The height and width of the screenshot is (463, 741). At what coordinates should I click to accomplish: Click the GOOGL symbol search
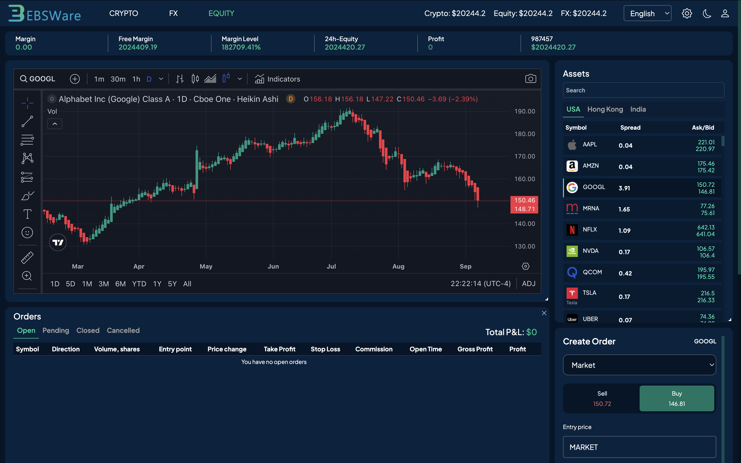(x=38, y=79)
